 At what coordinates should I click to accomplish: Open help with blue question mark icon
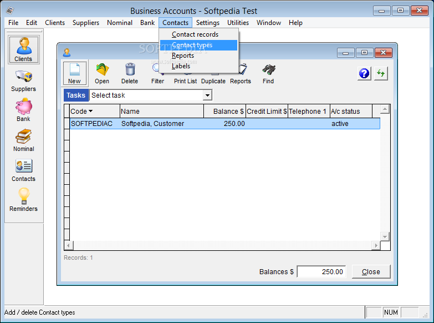(364, 73)
